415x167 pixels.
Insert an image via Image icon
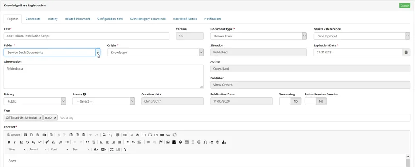(x=168, y=142)
